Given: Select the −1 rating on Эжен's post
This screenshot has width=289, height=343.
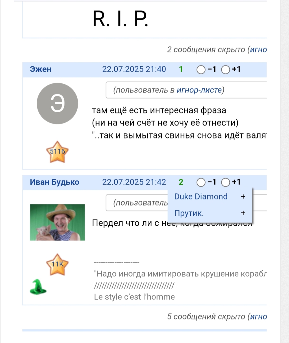Looking at the screenshot, I should click(x=201, y=70).
